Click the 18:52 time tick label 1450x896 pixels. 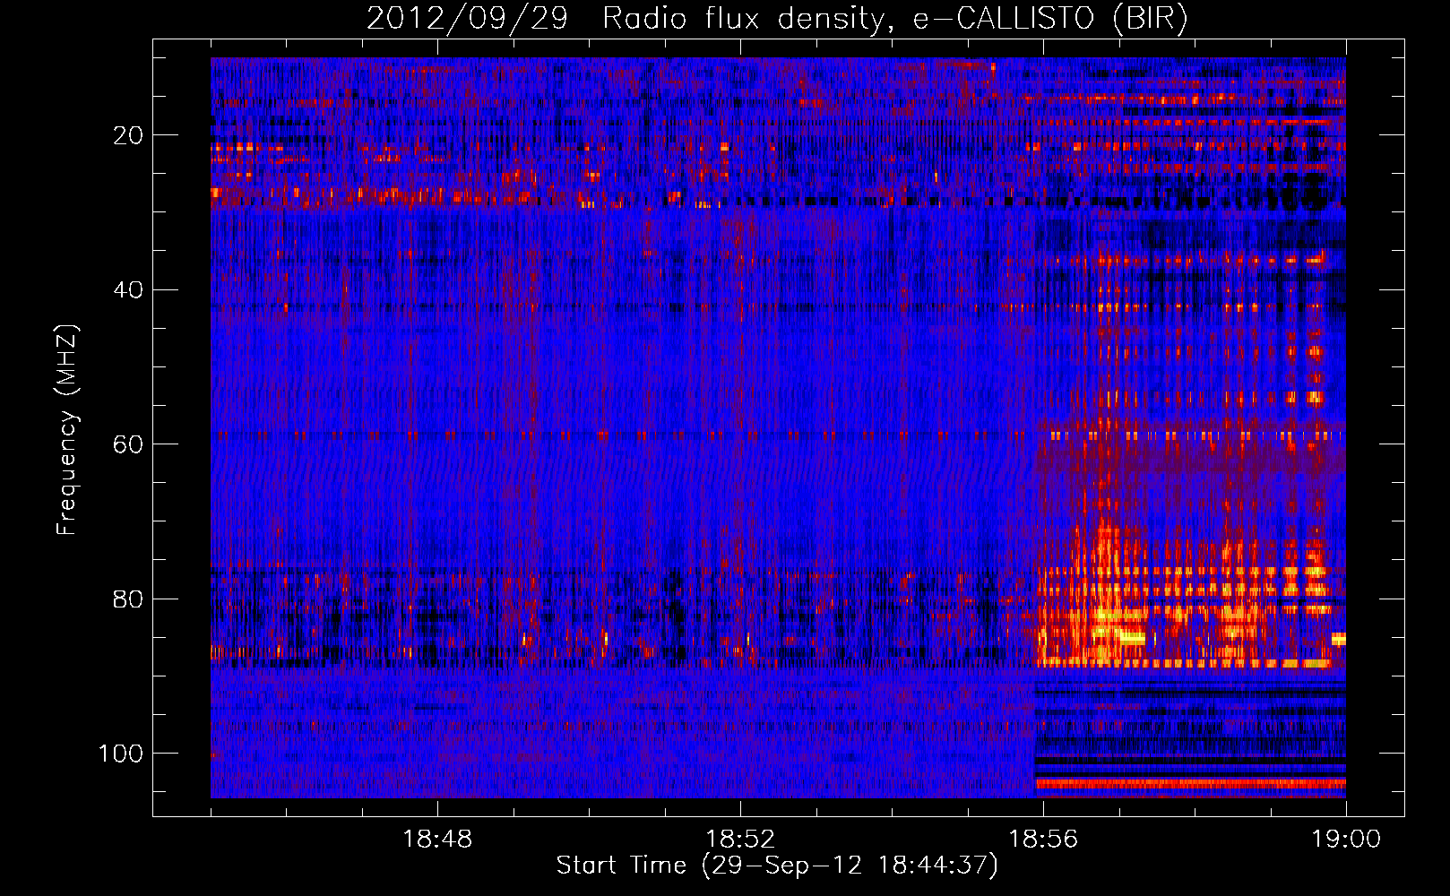(x=740, y=840)
